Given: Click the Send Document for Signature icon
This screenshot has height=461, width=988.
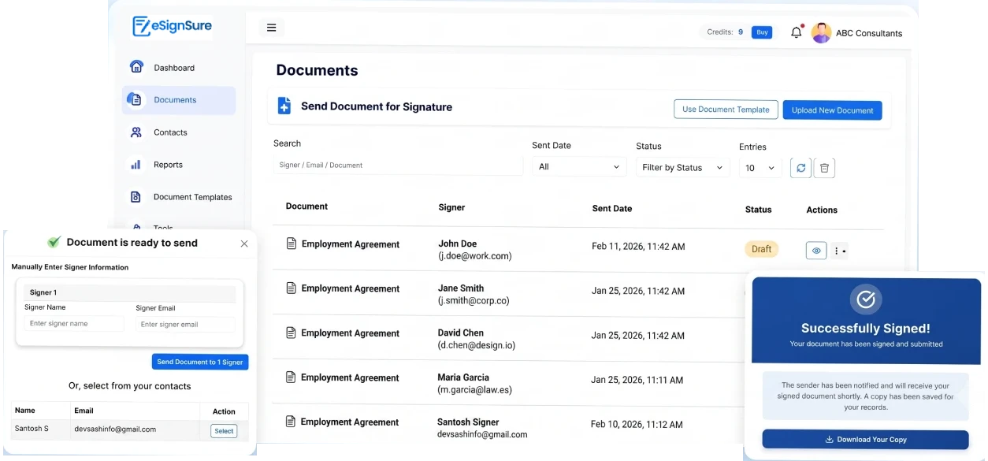Looking at the screenshot, I should click(284, 106).
